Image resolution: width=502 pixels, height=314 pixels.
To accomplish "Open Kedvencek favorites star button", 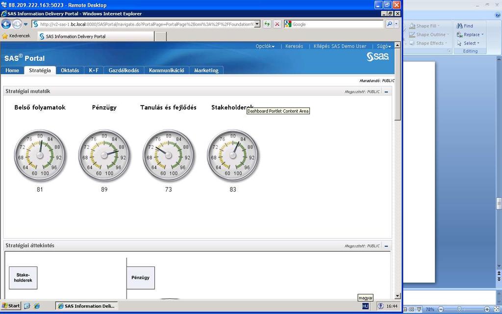I will click(16, 36).
